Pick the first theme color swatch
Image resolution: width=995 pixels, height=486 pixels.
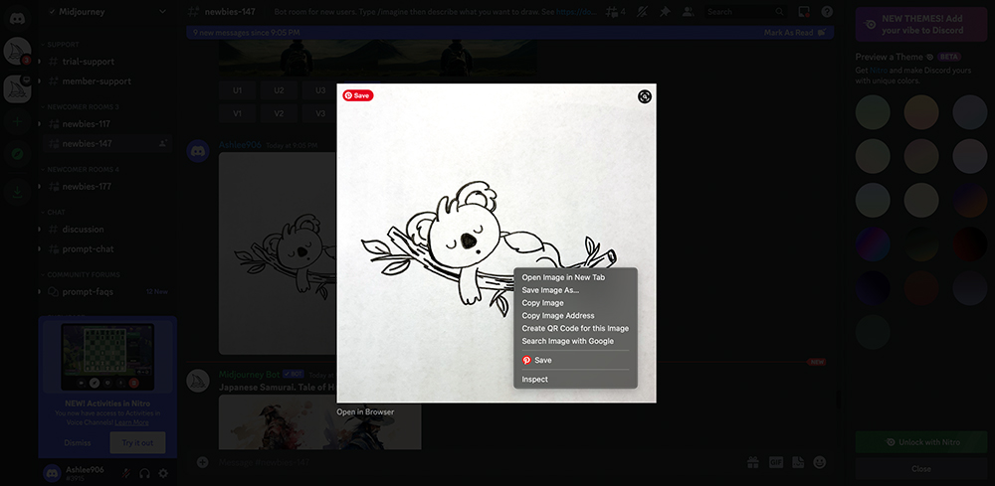(x=873, y=112)
